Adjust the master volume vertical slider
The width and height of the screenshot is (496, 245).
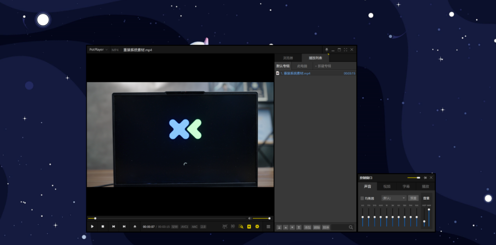[429, 217]
